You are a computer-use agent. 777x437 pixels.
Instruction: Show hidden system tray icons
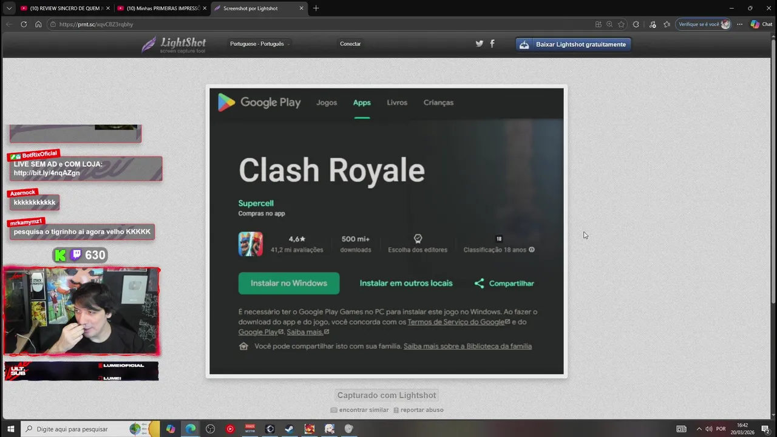(699, 429)
